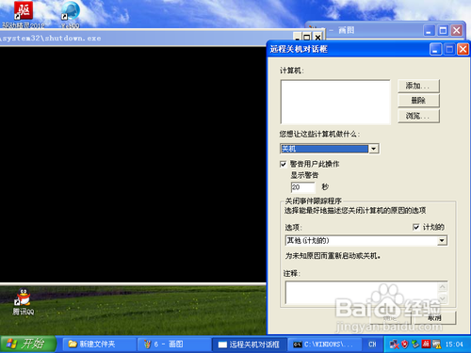Click into the 注释 comment box
The height and width of the screenshot is (353, 471).
pyautogui.click(x=362, y=292)
